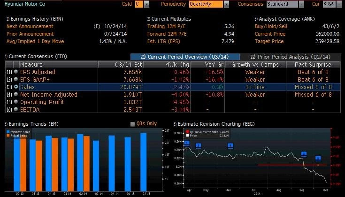Click the Buy/Hold/Sell value 43/6/2

point(331,26)
